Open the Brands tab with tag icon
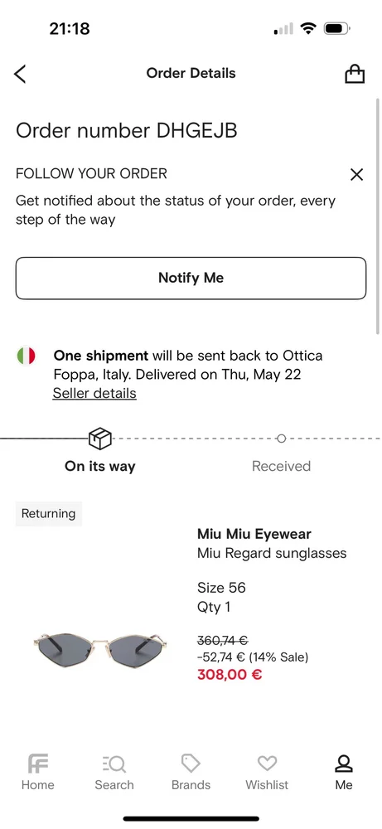Screen dimensions: 382x829 pyautogui.click(x=191, y=773)
